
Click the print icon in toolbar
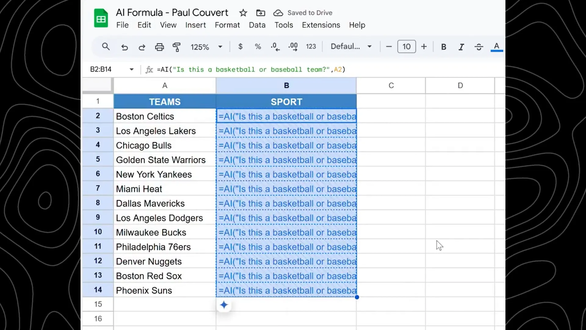pos(159,47)
